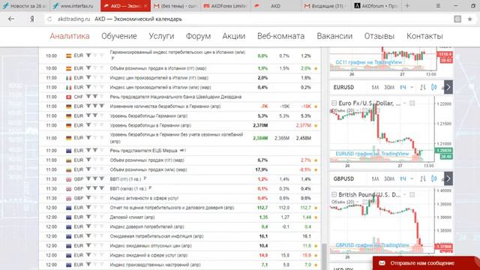Viewport: 480px width, 270px height.
Task: Set EURUSD chart to 1M timeframe
Action: 375,88
